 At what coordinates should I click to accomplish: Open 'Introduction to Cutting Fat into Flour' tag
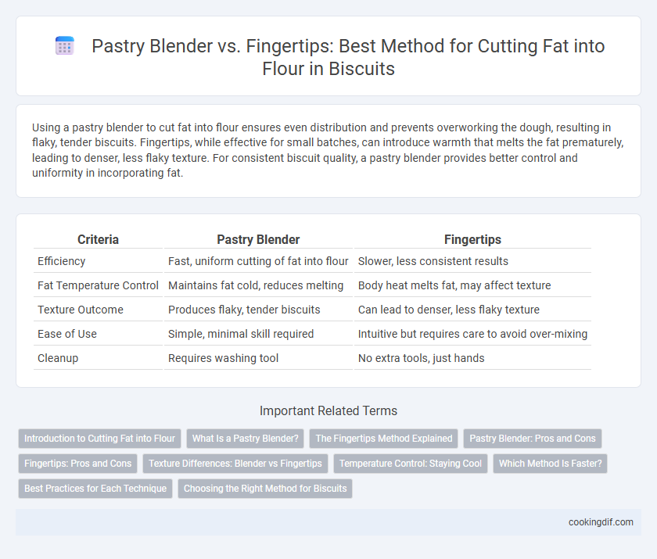coord(100,439)
